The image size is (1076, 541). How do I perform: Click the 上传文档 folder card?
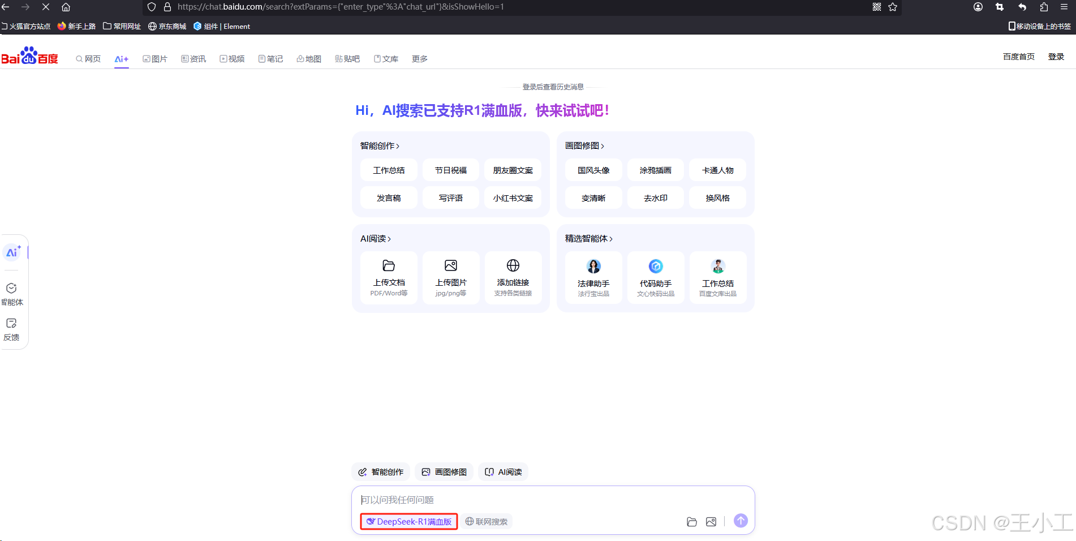coord(389,278)
